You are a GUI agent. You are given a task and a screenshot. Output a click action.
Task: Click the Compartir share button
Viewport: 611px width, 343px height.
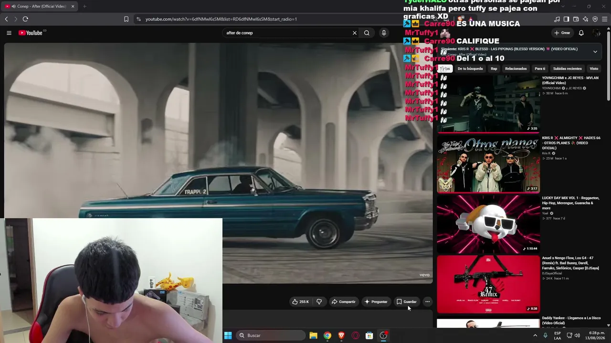[x=344, y=302]
